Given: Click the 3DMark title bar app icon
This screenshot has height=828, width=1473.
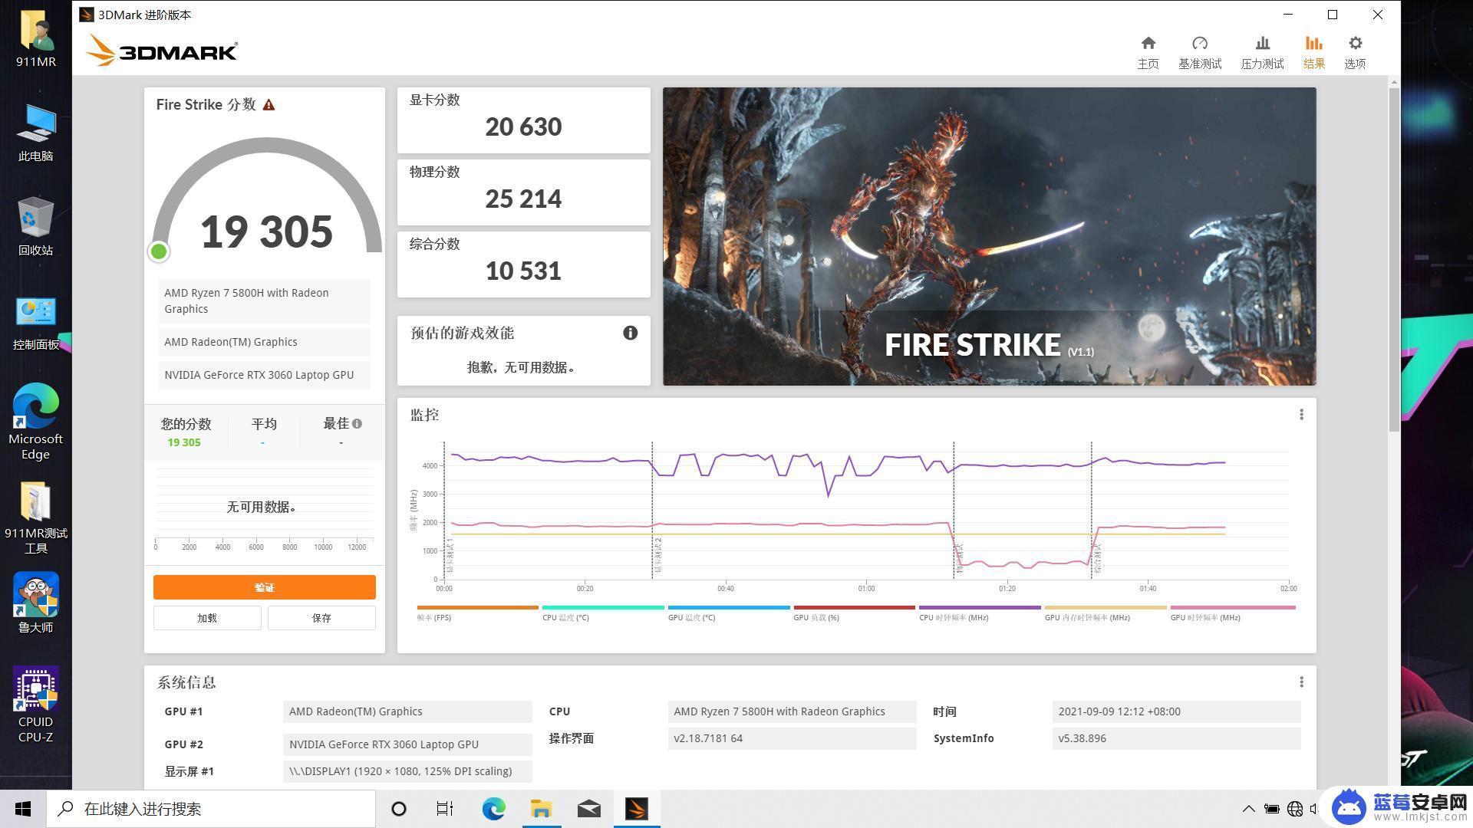Looking at the screenshot, I should 87,15.
